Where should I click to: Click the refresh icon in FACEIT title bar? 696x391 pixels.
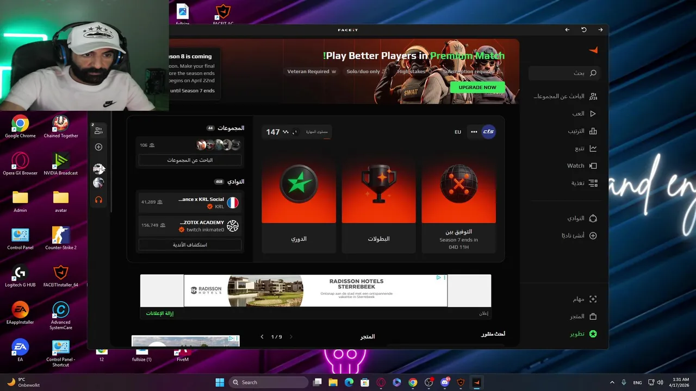(583, 30)
